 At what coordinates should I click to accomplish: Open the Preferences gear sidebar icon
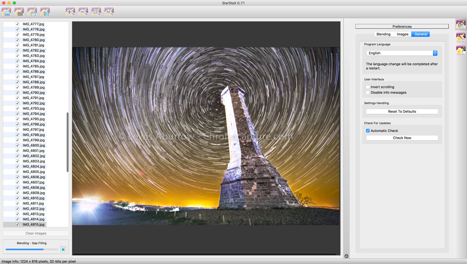(x=461, y=24)
